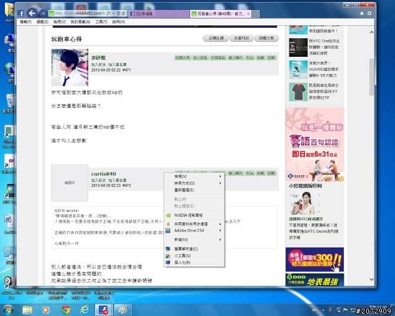The width and height of the screenshot is (395, 316).
Task: Expand the 排序方式(O) submenu arrow
Action: click(x=220, y=183)
